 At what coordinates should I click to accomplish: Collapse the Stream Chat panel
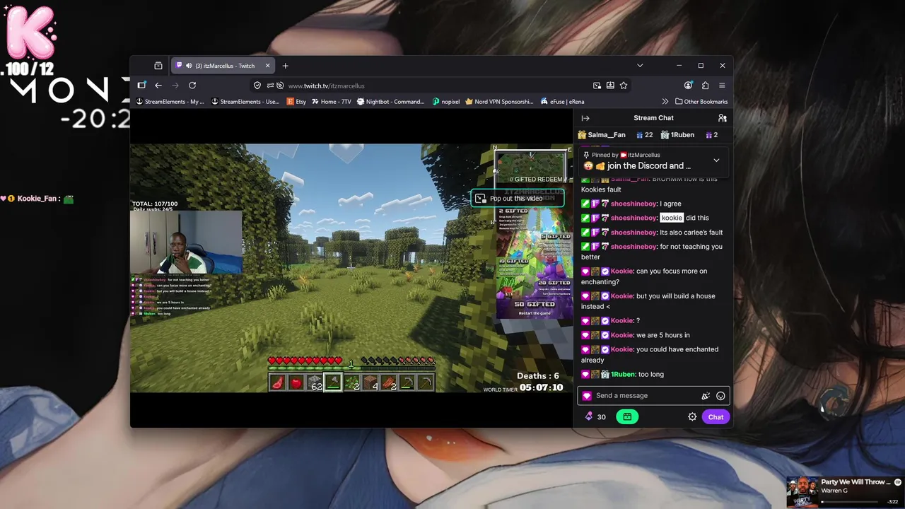point(585,118)
